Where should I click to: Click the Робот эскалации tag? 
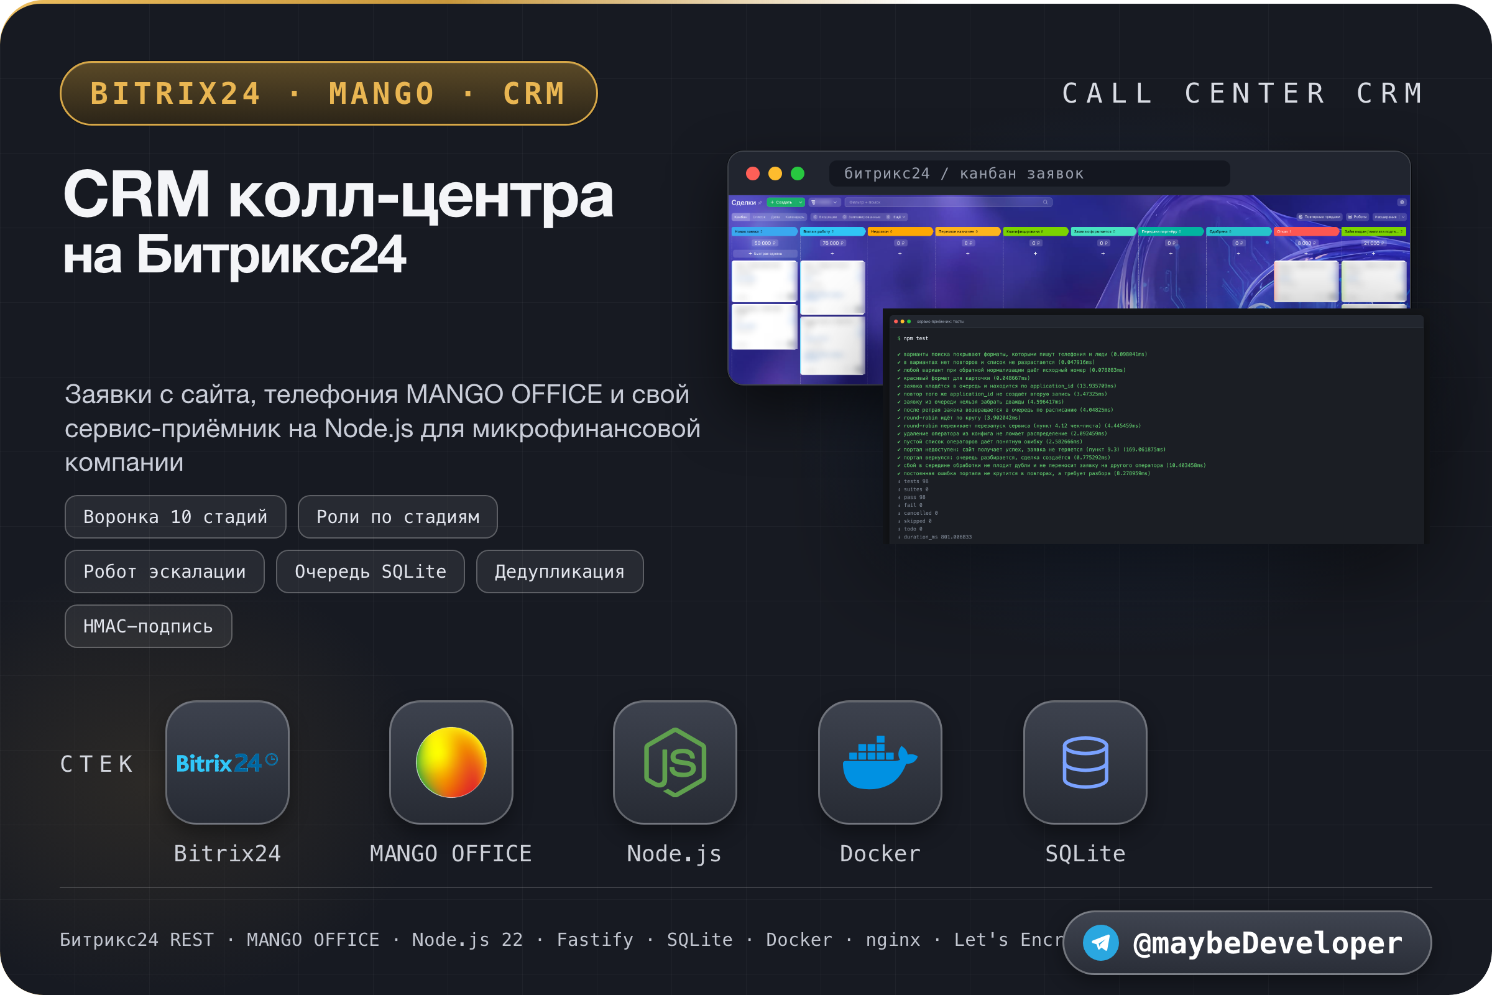(x=165, y=572)
